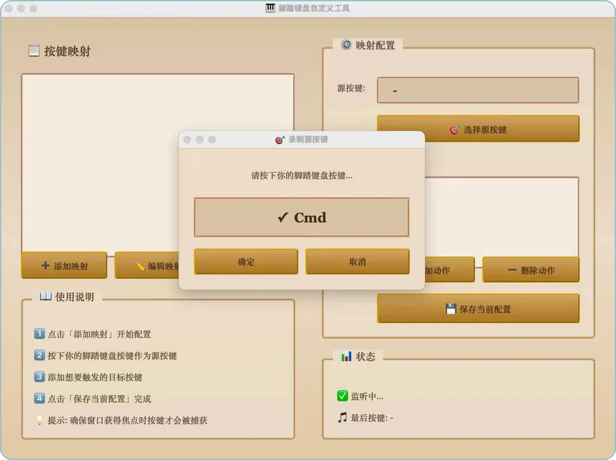The width and height of the screenshot is (616, 460).
Task: Click text 点击「保存当前配置」完成
Action: click(99, 398)
